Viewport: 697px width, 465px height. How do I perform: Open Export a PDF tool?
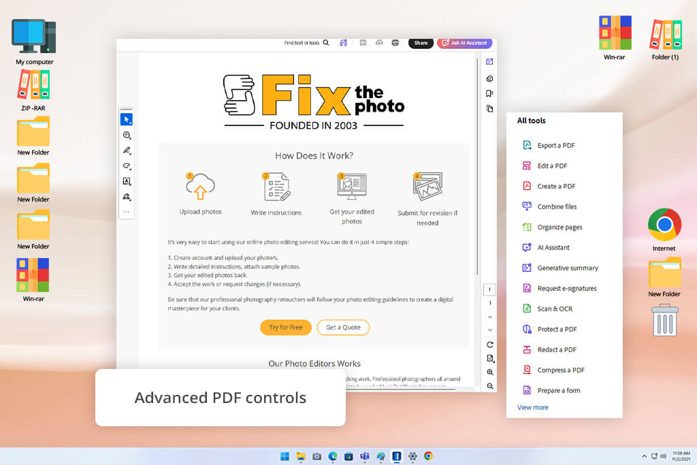pyautogui.click(x=549, y=146)
